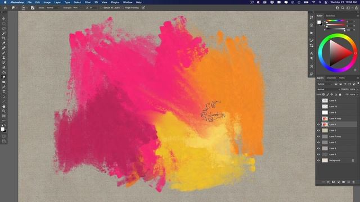Open the Color panel options menu
Viewport: 360px width, 202px height.
[x=358, y=16]
